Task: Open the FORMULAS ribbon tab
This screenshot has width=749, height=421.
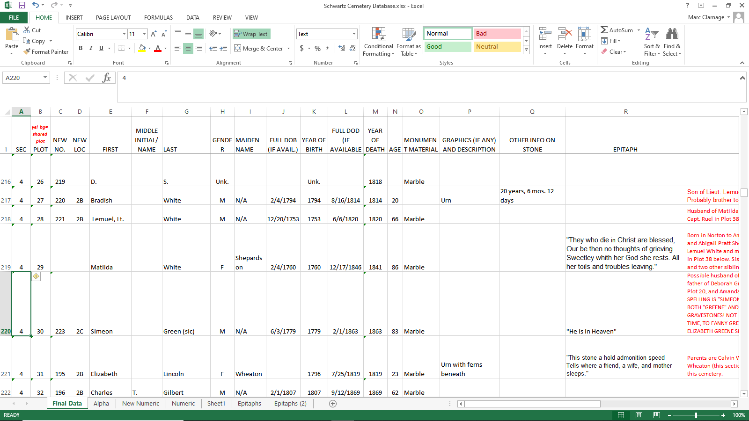Action: tap(158, 18)
